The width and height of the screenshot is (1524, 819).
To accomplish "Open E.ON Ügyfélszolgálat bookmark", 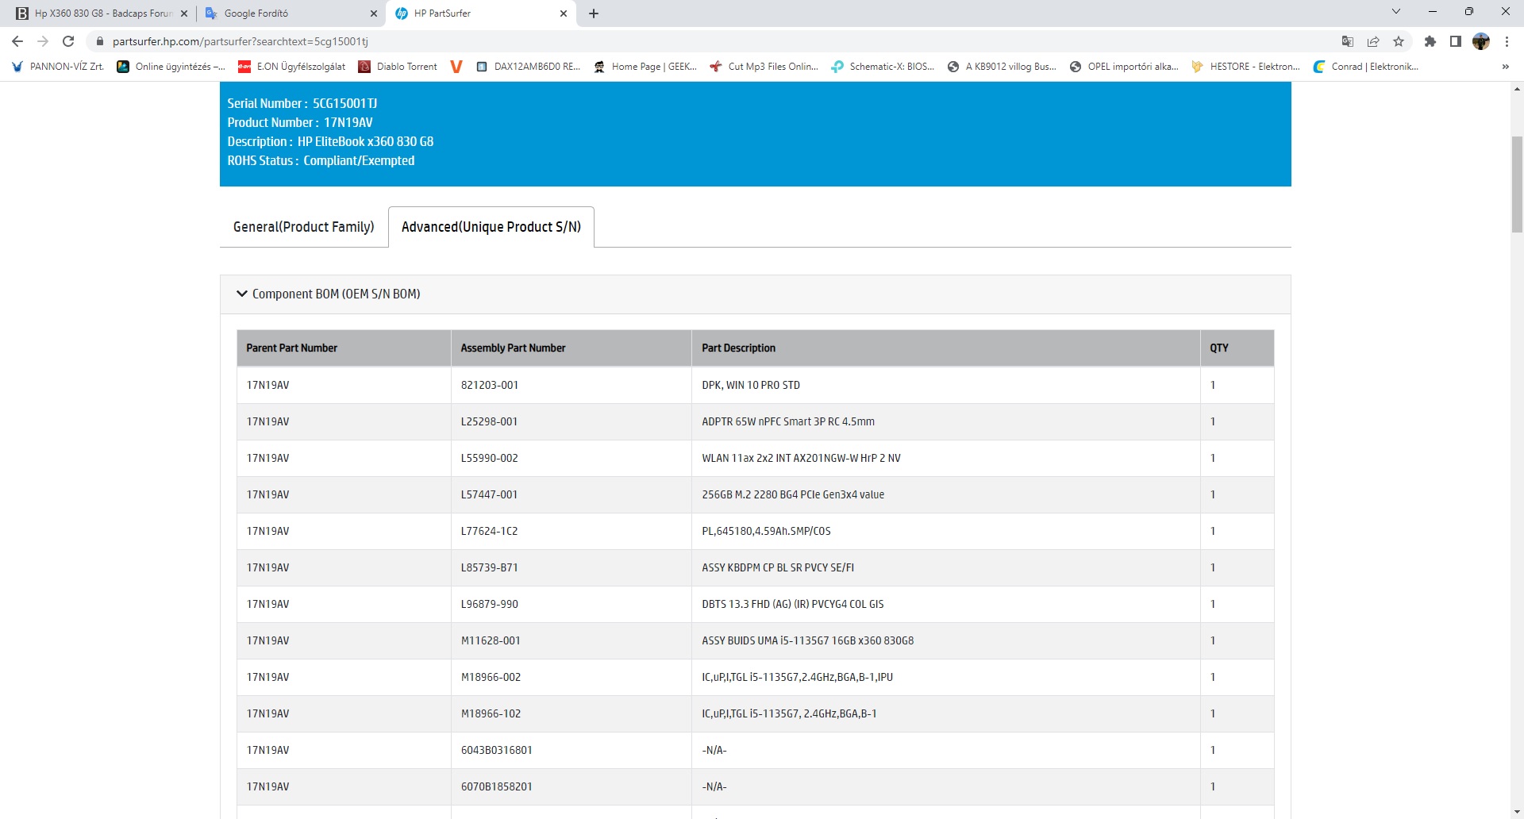I will coord(292,67).
